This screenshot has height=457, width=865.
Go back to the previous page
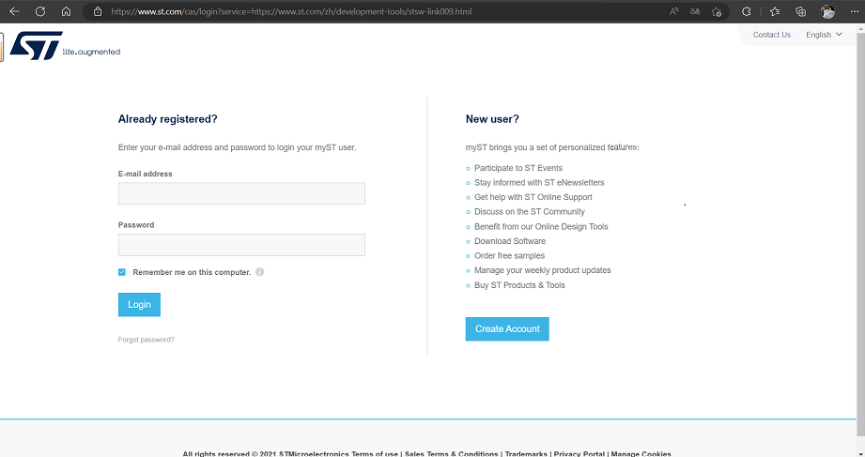pyautogui.click(x=14, y=11)
